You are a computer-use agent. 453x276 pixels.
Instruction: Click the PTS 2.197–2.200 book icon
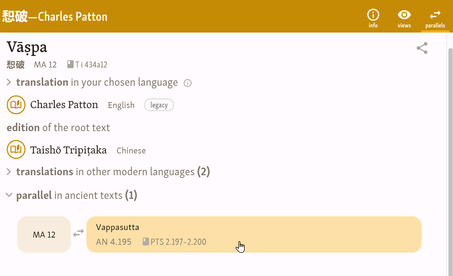(146, 242)
